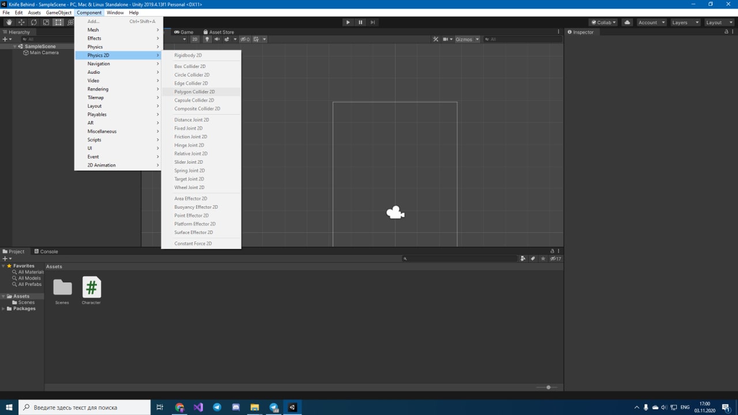
Task: Open the scene effects dropdown arrow
Action: (235, 39)
